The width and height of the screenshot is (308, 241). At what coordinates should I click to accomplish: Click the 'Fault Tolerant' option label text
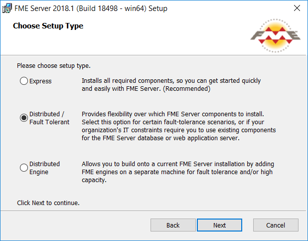click(49, 122)
